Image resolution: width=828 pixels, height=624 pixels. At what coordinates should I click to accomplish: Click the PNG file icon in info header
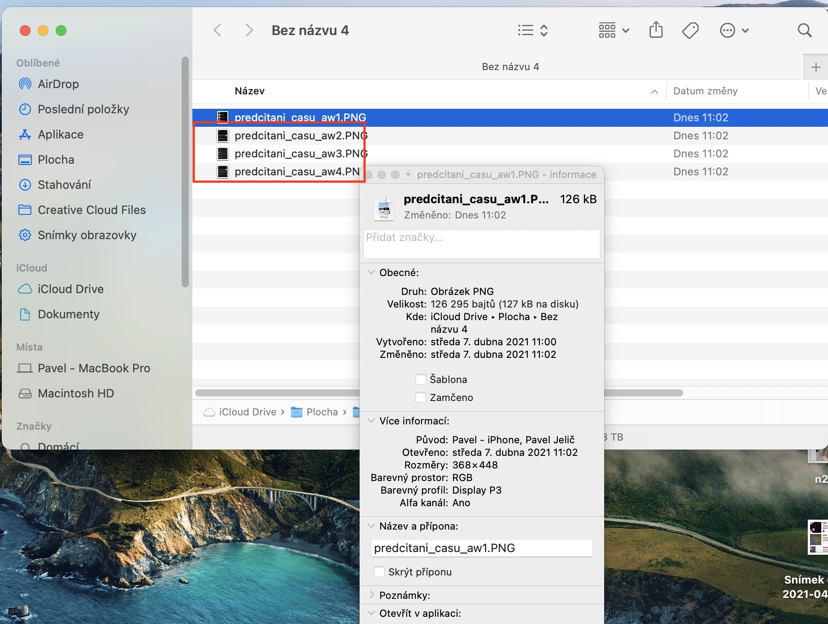[384, 208]
